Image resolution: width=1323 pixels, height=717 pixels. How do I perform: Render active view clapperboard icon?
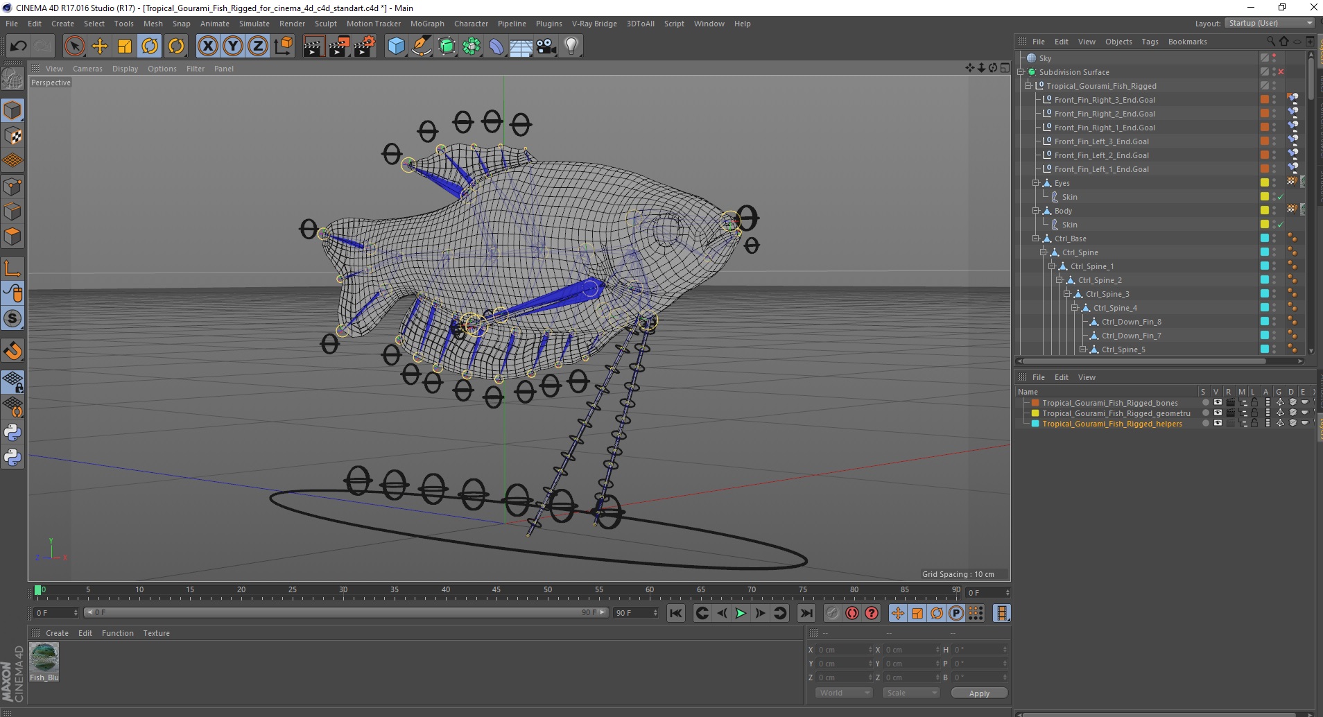click(314, 46)
